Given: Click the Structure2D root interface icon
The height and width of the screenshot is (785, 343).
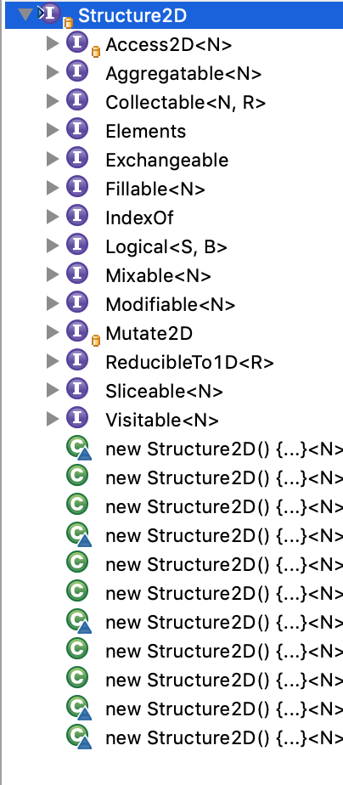Looking at the screenshot, I should [x=49, y=14].
